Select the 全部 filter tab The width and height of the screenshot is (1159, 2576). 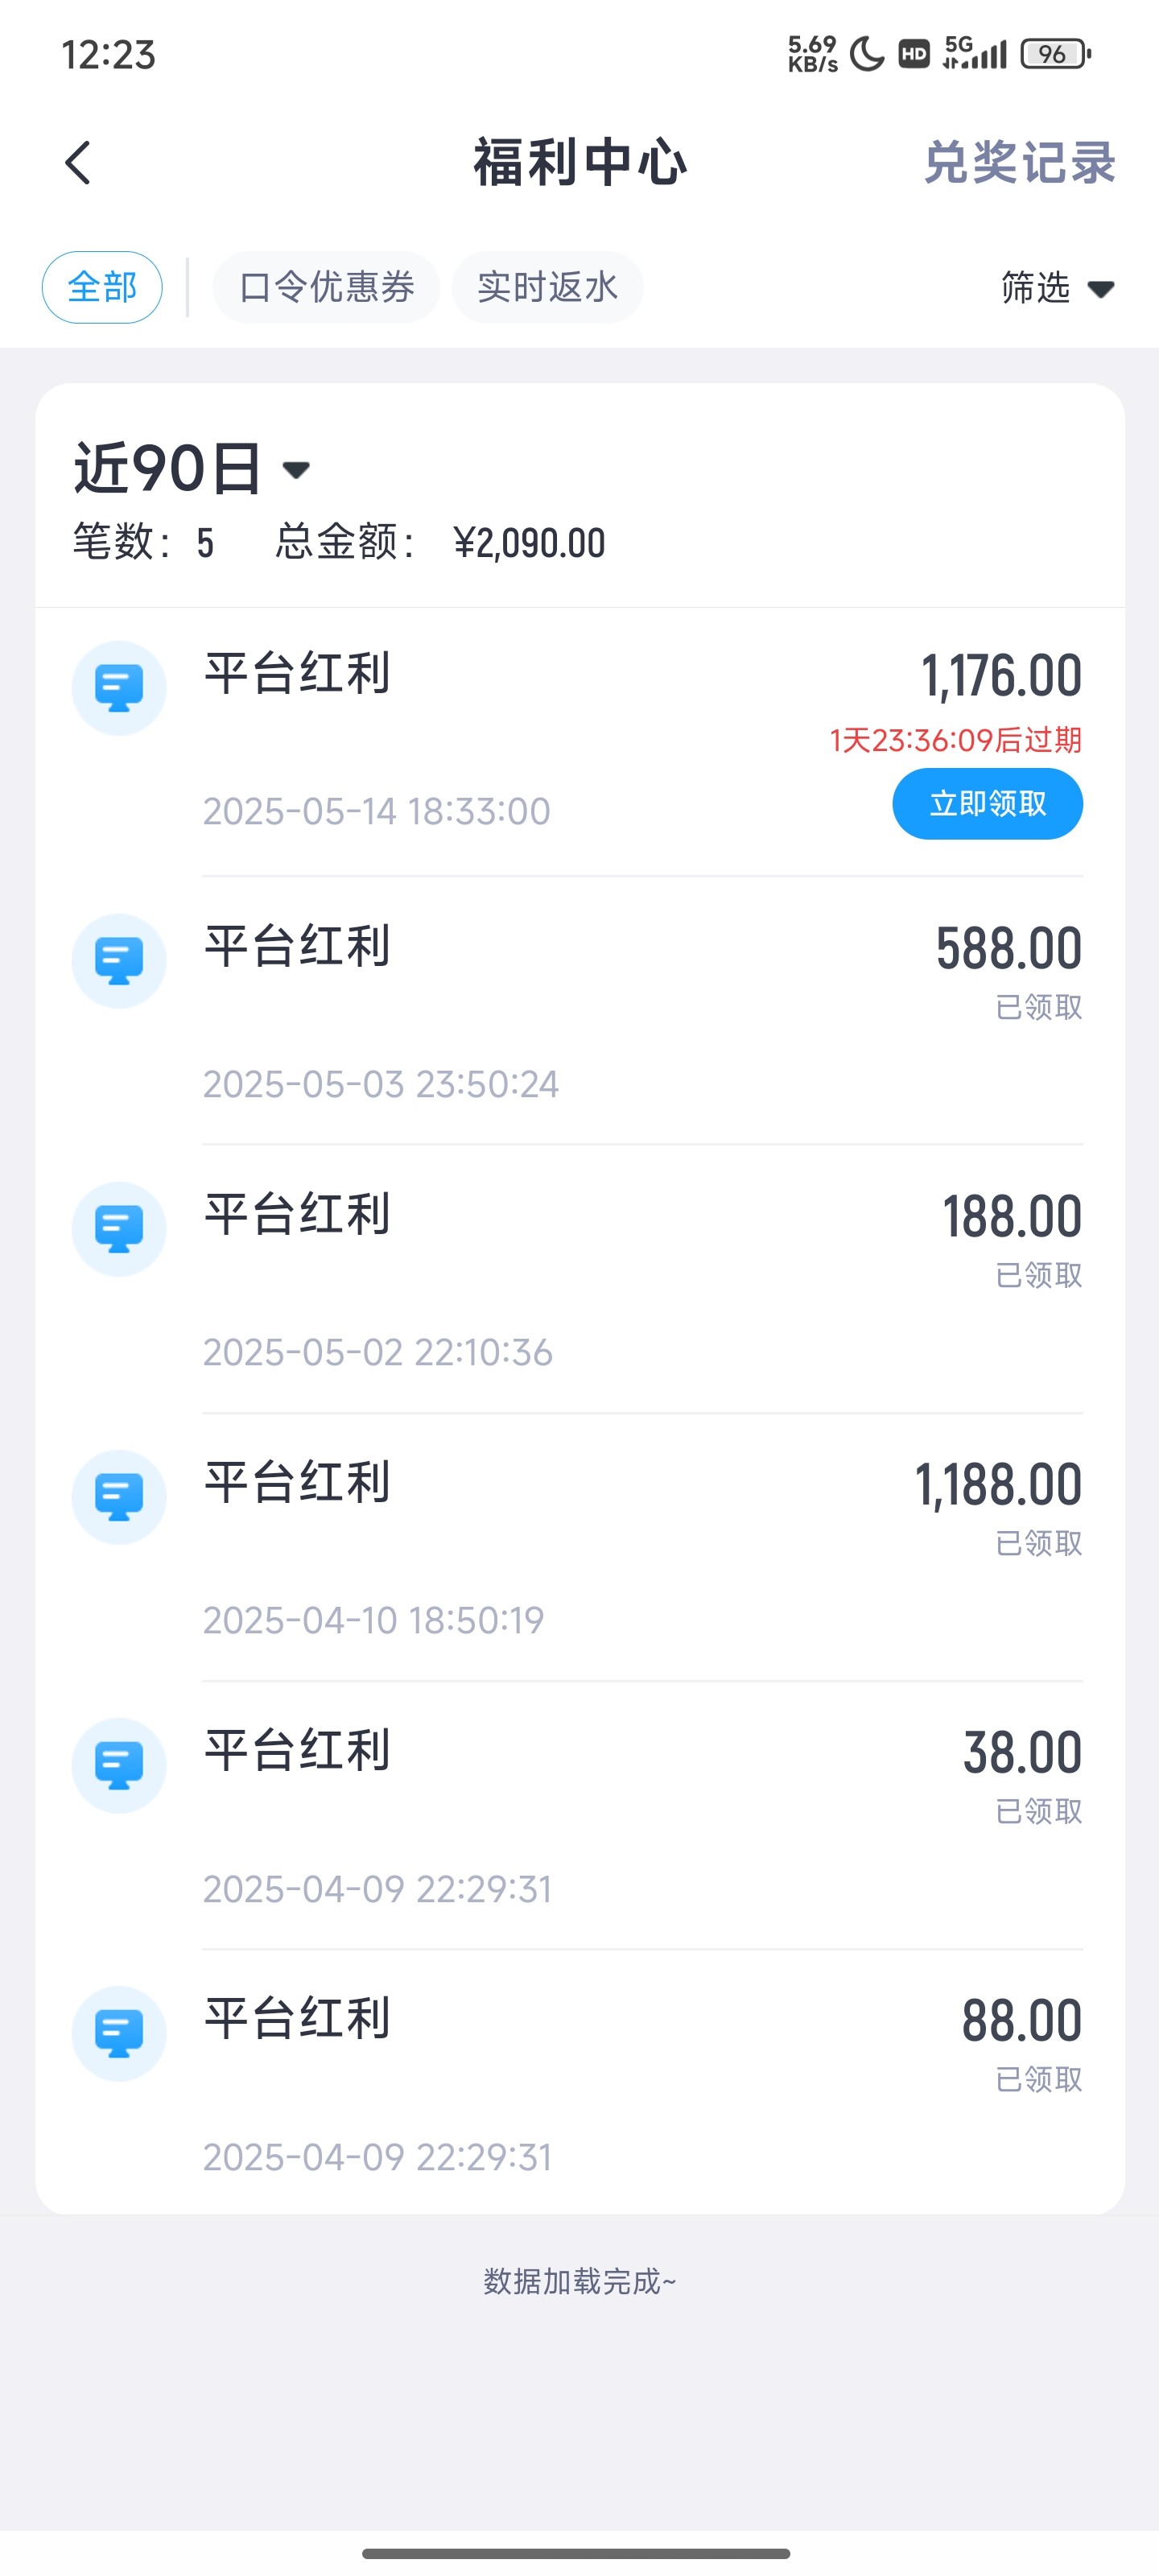[x=102, y=288]
